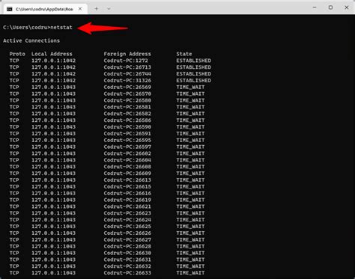Click foreign address Codrut-PC:26604

click(x=127, y=160)
